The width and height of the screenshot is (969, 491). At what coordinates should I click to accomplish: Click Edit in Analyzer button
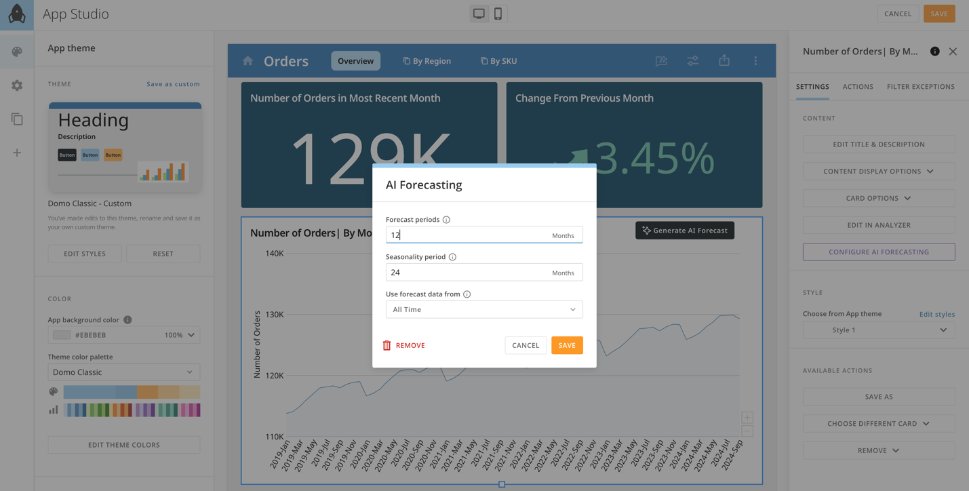(x=879, y=225)
